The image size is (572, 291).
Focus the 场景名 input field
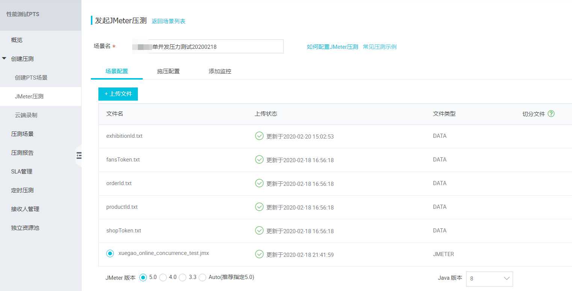(x=208, y=47)
